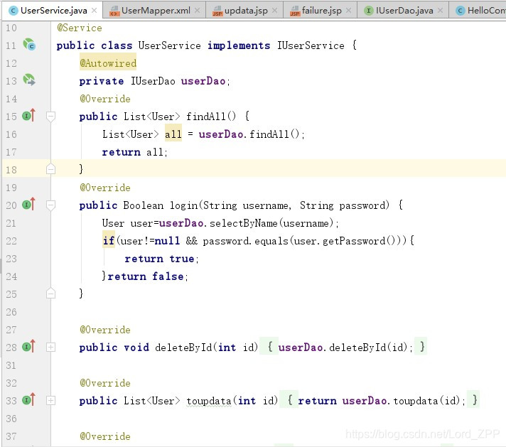This screenshot has height=447, width=506.
Task: Click the @Override annotation on line 14
Action: pyautogui.click(x=105, y=99)
